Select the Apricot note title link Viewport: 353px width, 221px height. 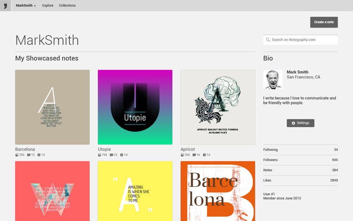(x=187, y=149)
